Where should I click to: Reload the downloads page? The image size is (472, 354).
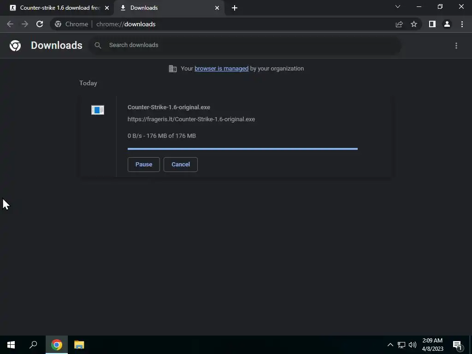point(40,24)
